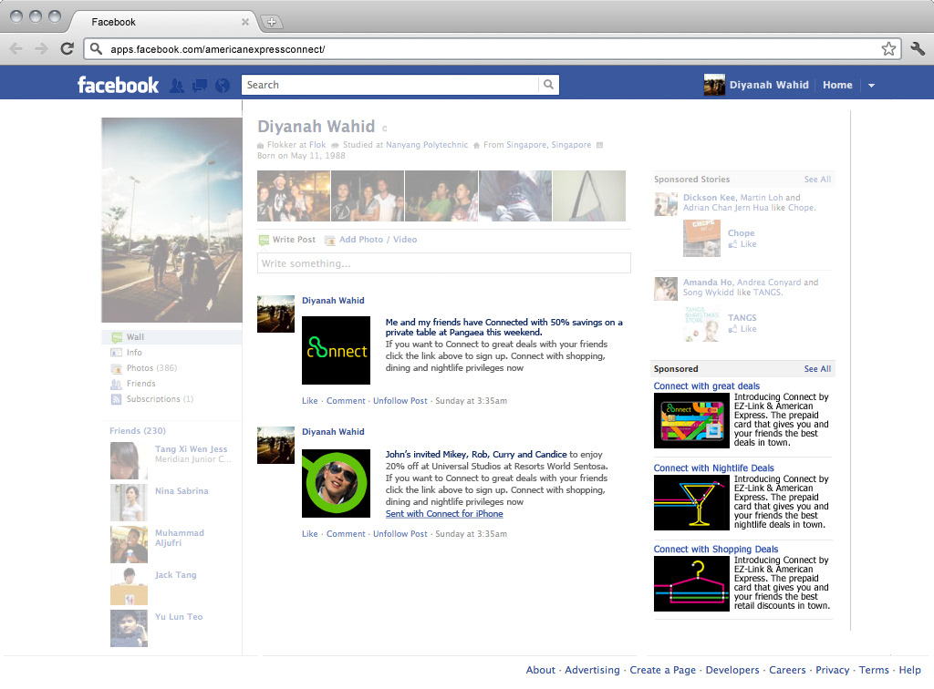Open Privacy footer link
The image size is (934, 689).
click(x=832, y=670)
